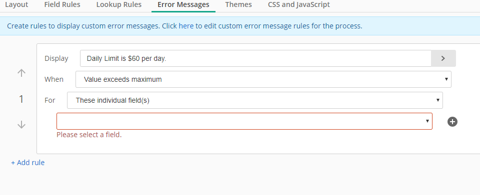Edit the Display message text field
The height and width of the screenshot is (195, 480).
255,58
